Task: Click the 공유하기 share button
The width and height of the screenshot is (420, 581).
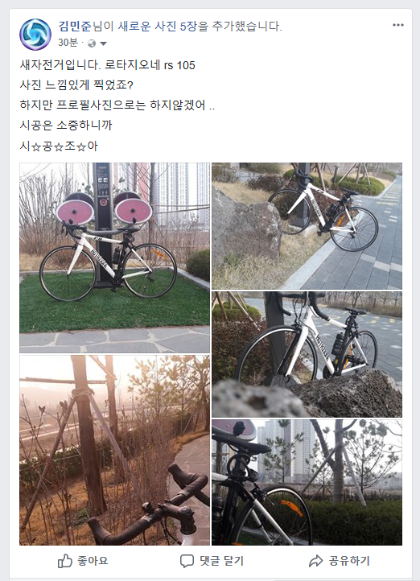Action: point(340,561)
